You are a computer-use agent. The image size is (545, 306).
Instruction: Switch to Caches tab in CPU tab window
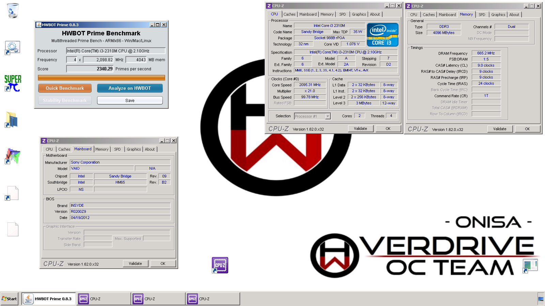[x=290, y=14]
